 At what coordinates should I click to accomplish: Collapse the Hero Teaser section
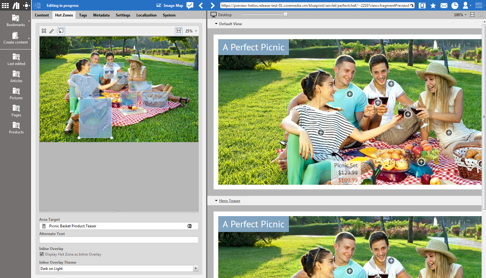point(216,201)
